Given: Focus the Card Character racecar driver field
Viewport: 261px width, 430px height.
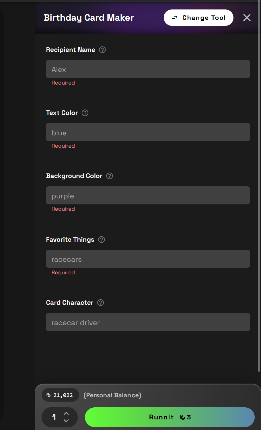Looking at the screenshot, I should 148,322.
